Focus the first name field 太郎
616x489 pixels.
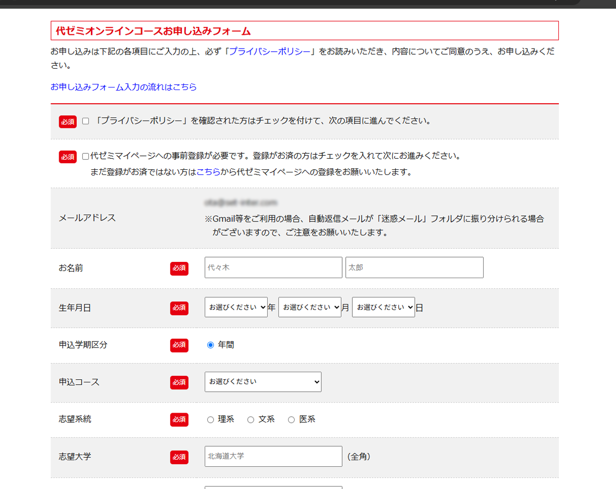tap(414, 268)
